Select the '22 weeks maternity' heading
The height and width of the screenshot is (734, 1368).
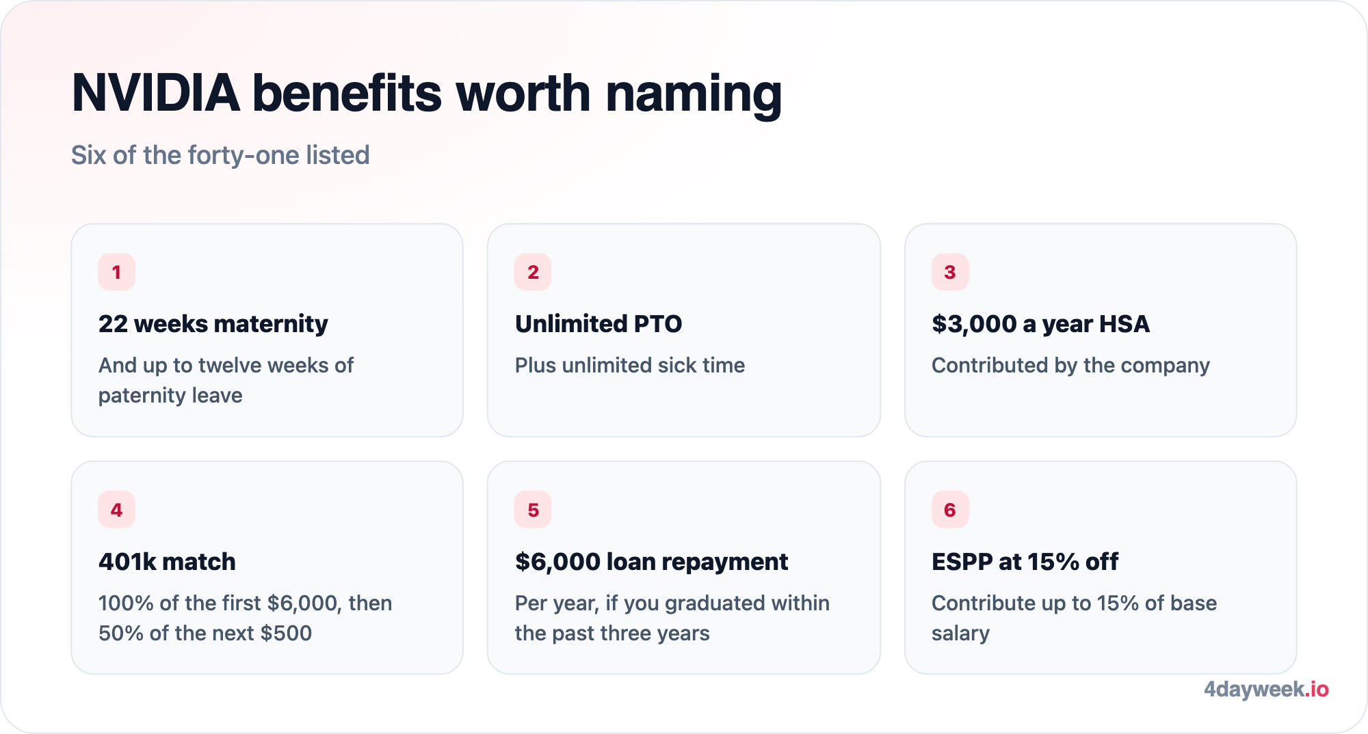213,324
